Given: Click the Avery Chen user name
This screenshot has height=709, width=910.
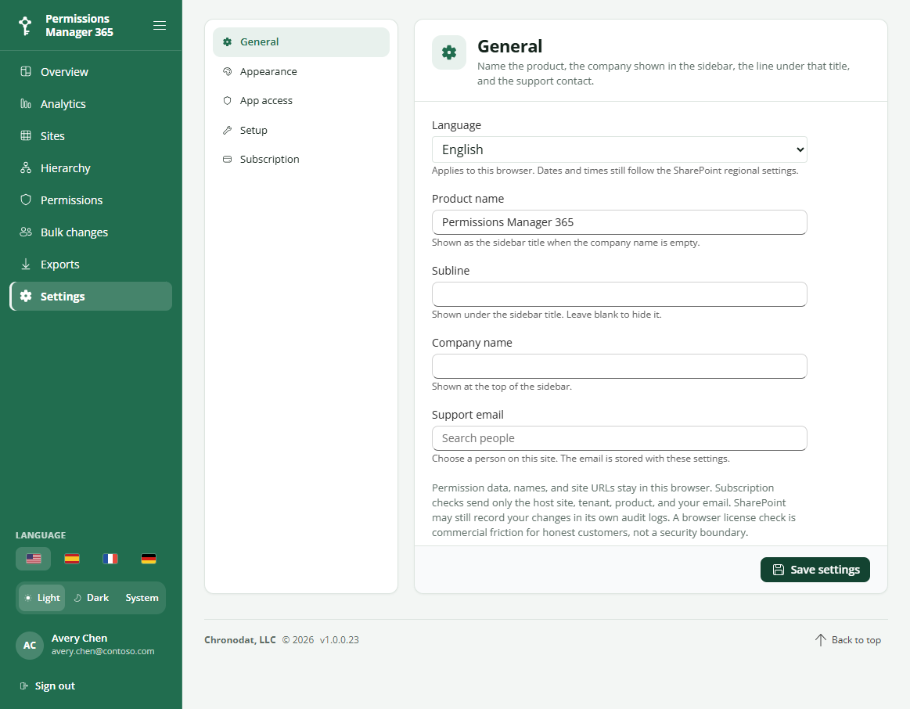Looking at the screenshot, I should tap(80, 639).
